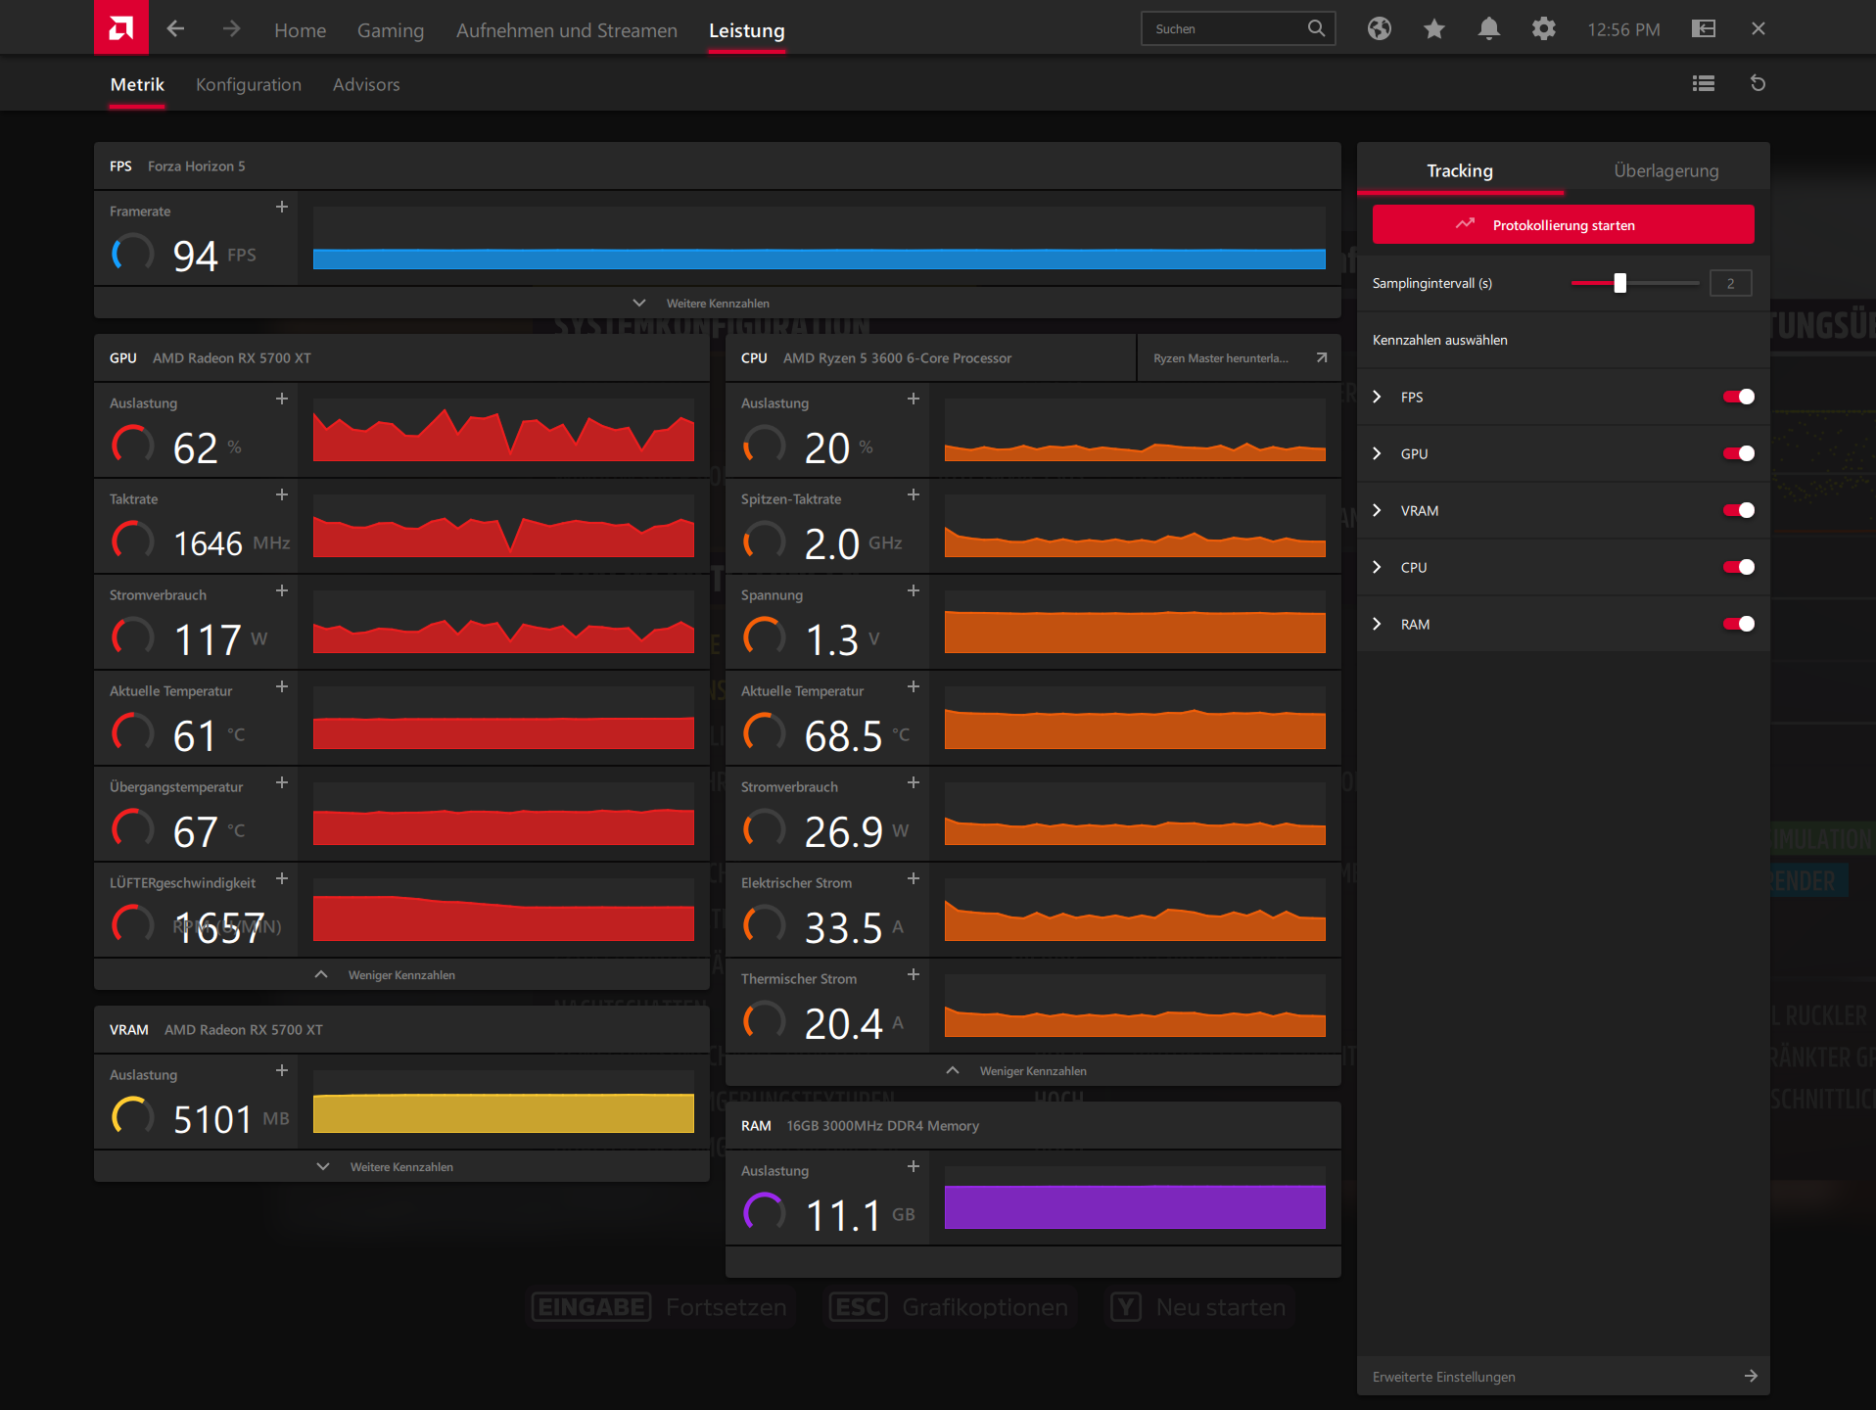Select the Leistung tab
Image resolution: width=1876 pixels, height=1410 pixels.
[x=747, y=30]
